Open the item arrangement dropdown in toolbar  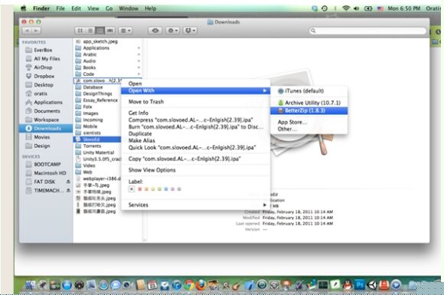126,31
